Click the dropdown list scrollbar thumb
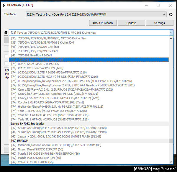177x172 pixels. pyautogui.click(x=171, y=141)
